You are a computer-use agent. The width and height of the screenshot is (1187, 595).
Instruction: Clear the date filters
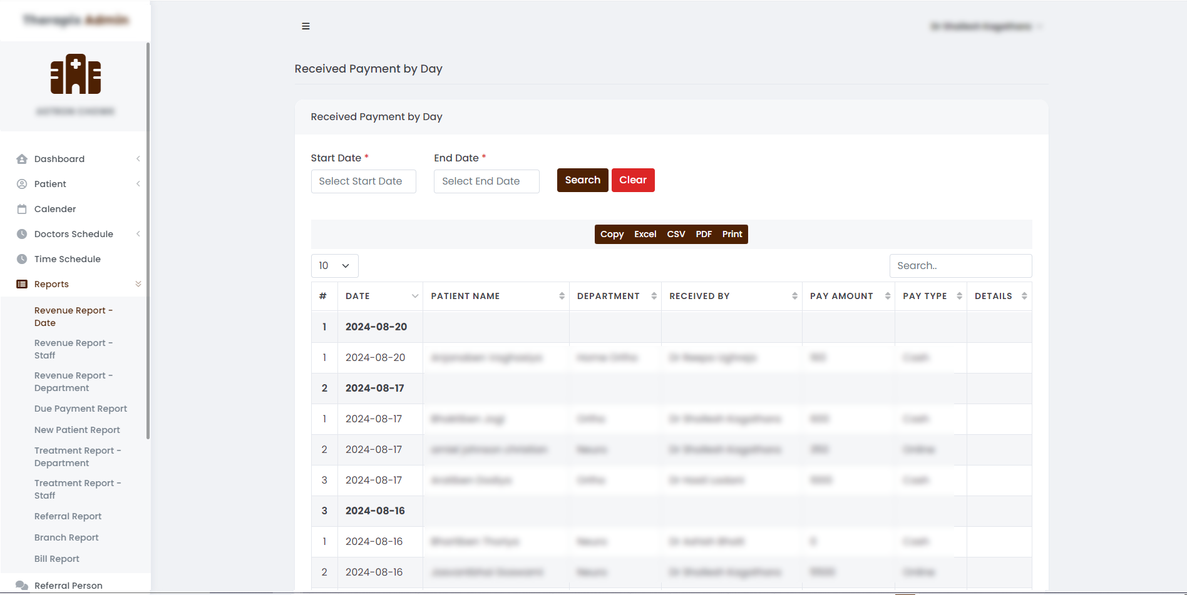[632, 180]
